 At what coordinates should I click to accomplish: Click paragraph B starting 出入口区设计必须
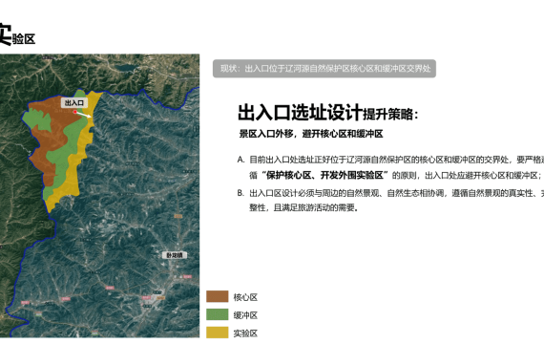coord(390,200)
